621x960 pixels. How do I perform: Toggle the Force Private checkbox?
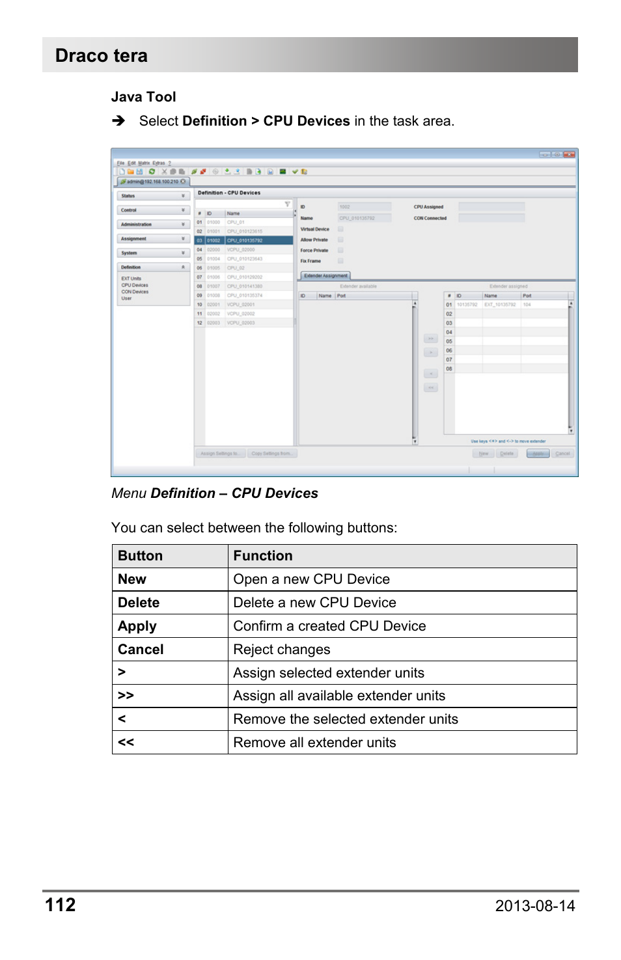pos(340,250)
